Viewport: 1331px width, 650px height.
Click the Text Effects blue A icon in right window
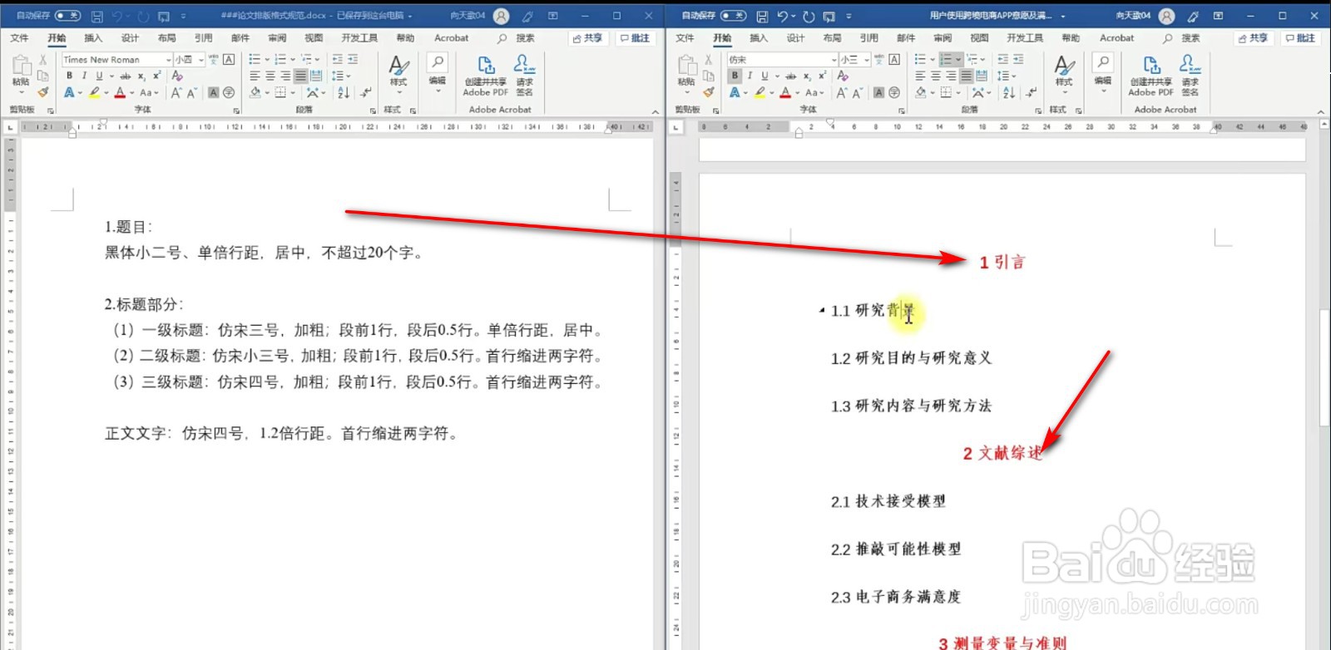(735, 93)
